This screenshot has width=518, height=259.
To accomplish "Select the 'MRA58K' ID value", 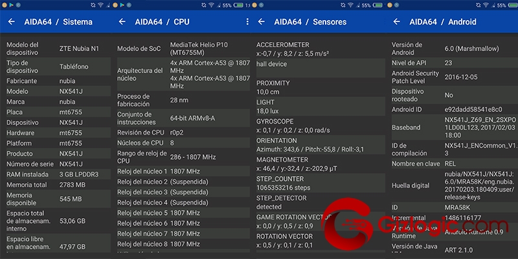I will pyautogui.click(x=458, y=207).
